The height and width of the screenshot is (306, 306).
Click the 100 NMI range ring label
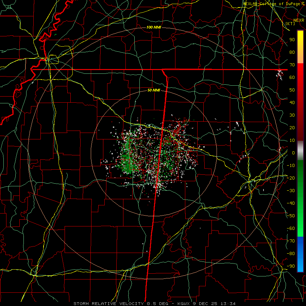click(x=154, y=27)
